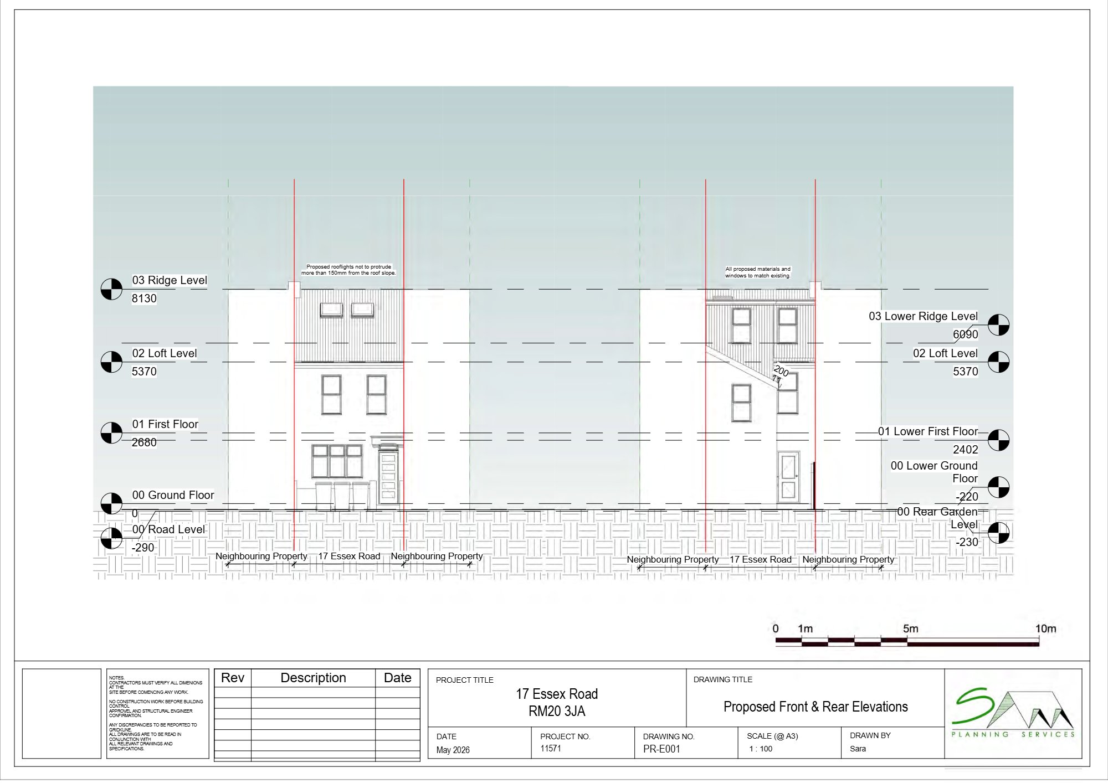This screenshot has height=783, width=1108.
Task: Click the 00 Road Level datum marker symbol
Action: click(111, 538)
